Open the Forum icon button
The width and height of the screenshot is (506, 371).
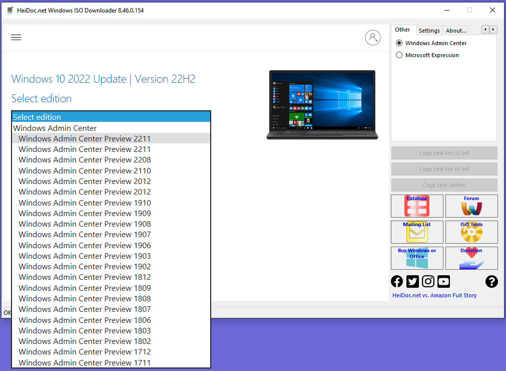pos(471,206)
